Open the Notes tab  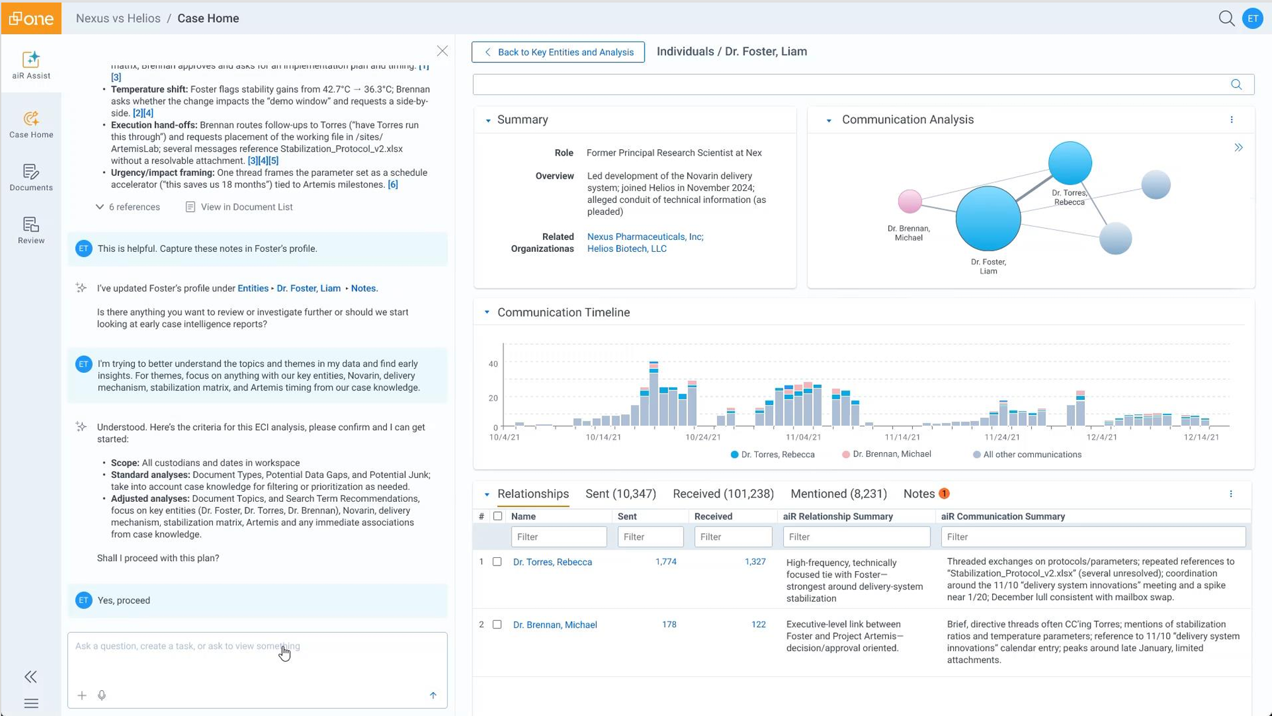click(x=919, y=494)
